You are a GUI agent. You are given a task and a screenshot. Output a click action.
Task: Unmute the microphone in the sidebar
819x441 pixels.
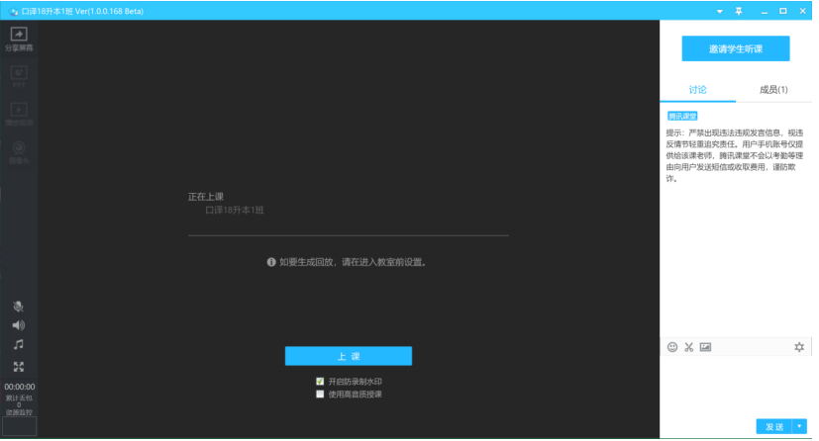[x=19, y=307]
